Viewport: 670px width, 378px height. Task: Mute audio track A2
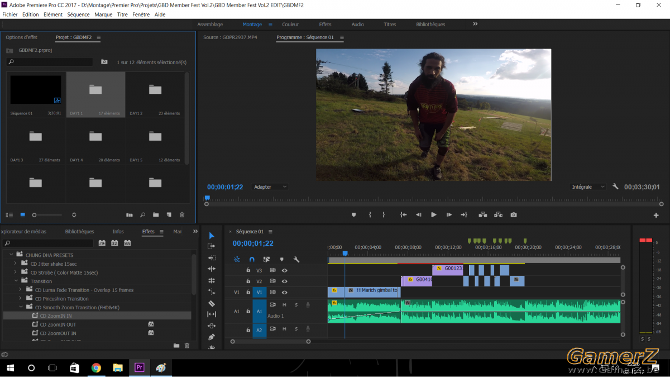click(284, 329)
